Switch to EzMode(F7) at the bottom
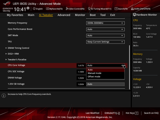The image size is (160, 120). [x=112, y=113]
